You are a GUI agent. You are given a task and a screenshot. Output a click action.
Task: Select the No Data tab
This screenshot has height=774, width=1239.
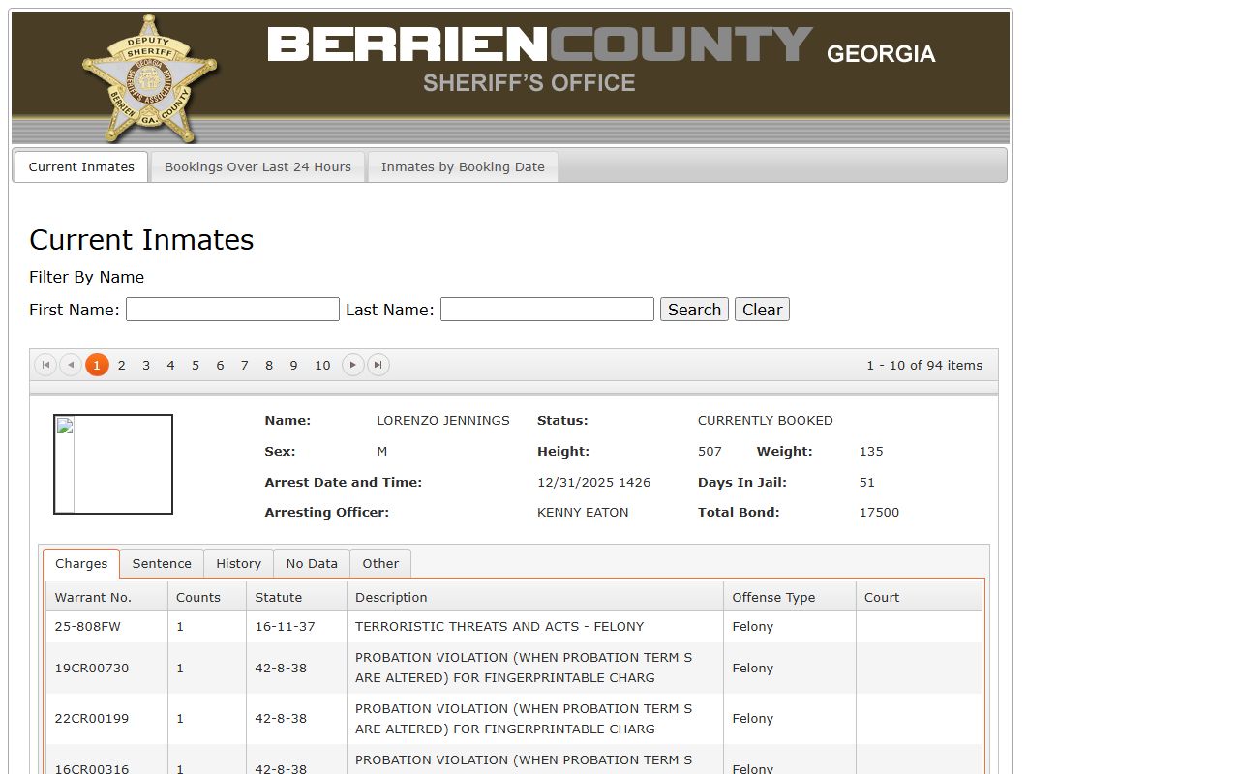click(312, 563)
